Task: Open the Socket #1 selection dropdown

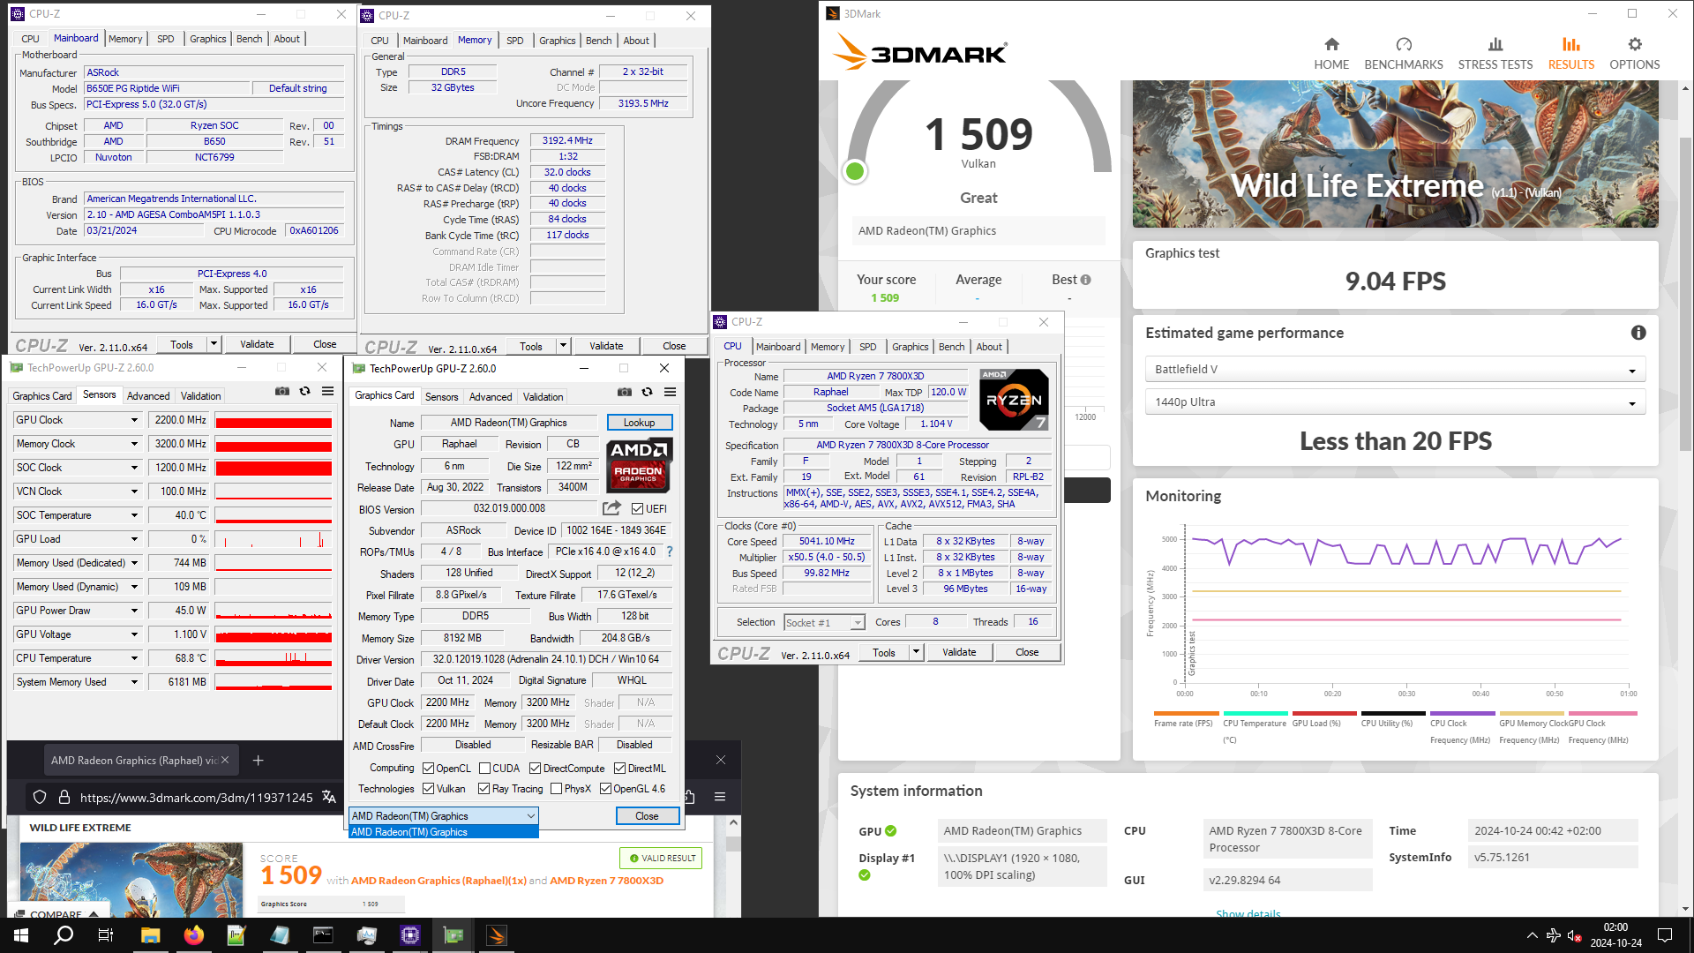Action: 824,623
